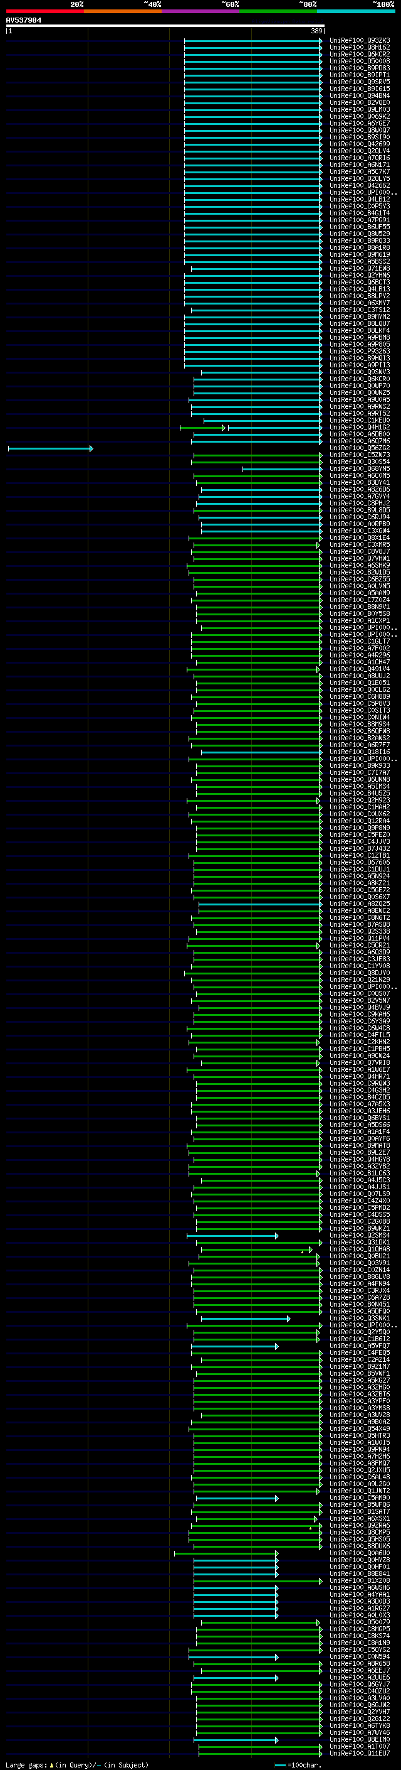Open hit UniRef100_A1RG27
The height and width of the screenshot is (1770, 401).
360,1609
